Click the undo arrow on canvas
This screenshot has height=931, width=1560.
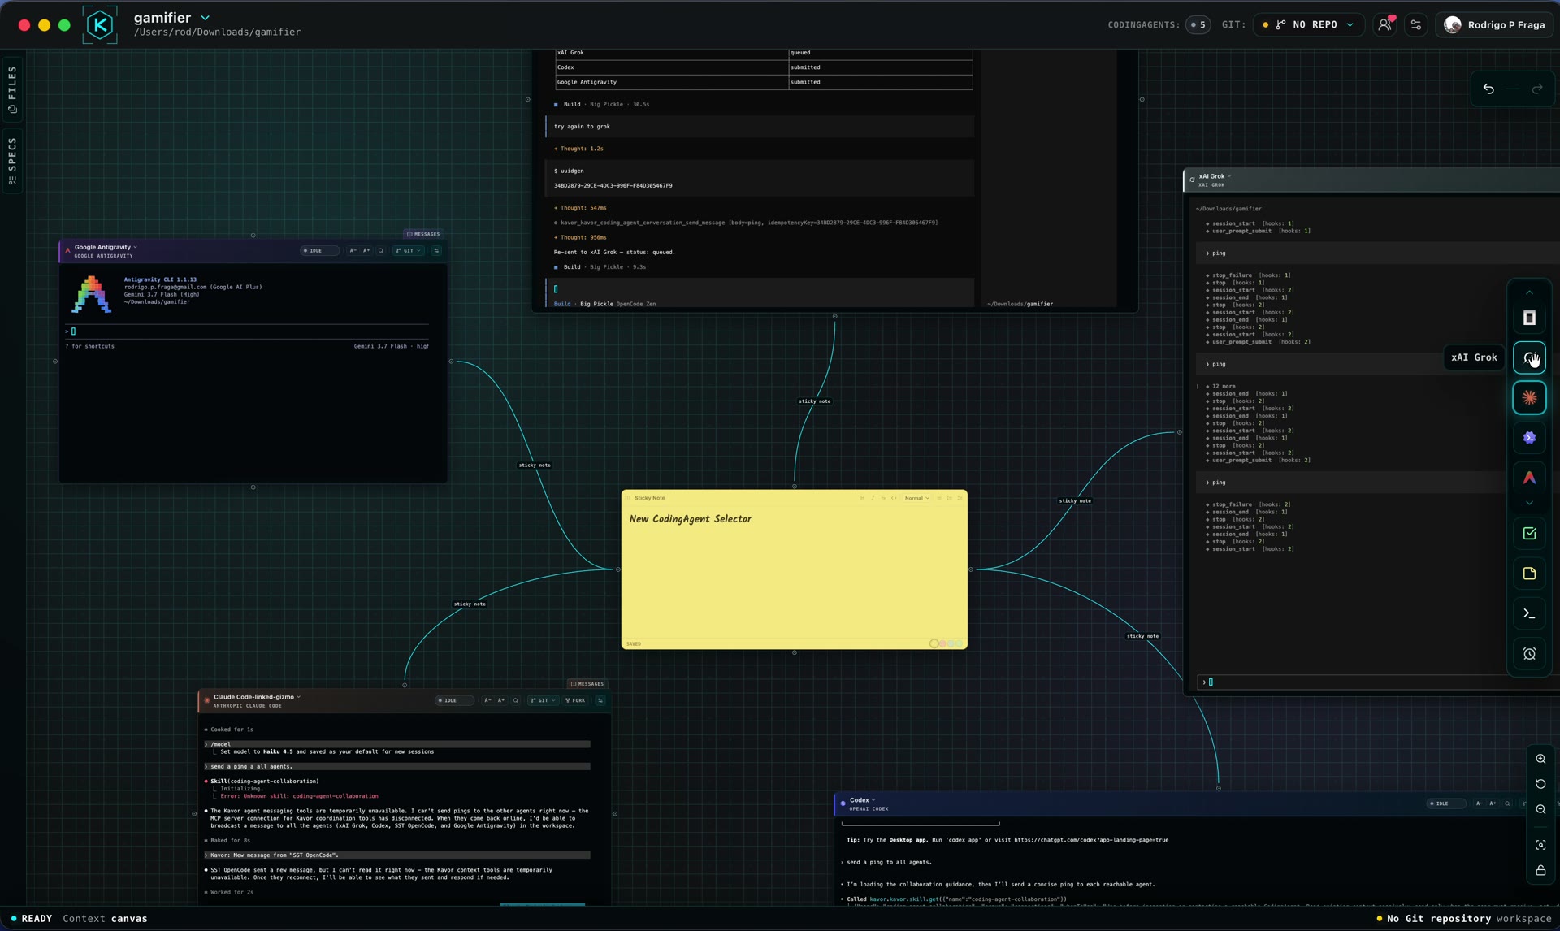tap(1488, 89)
